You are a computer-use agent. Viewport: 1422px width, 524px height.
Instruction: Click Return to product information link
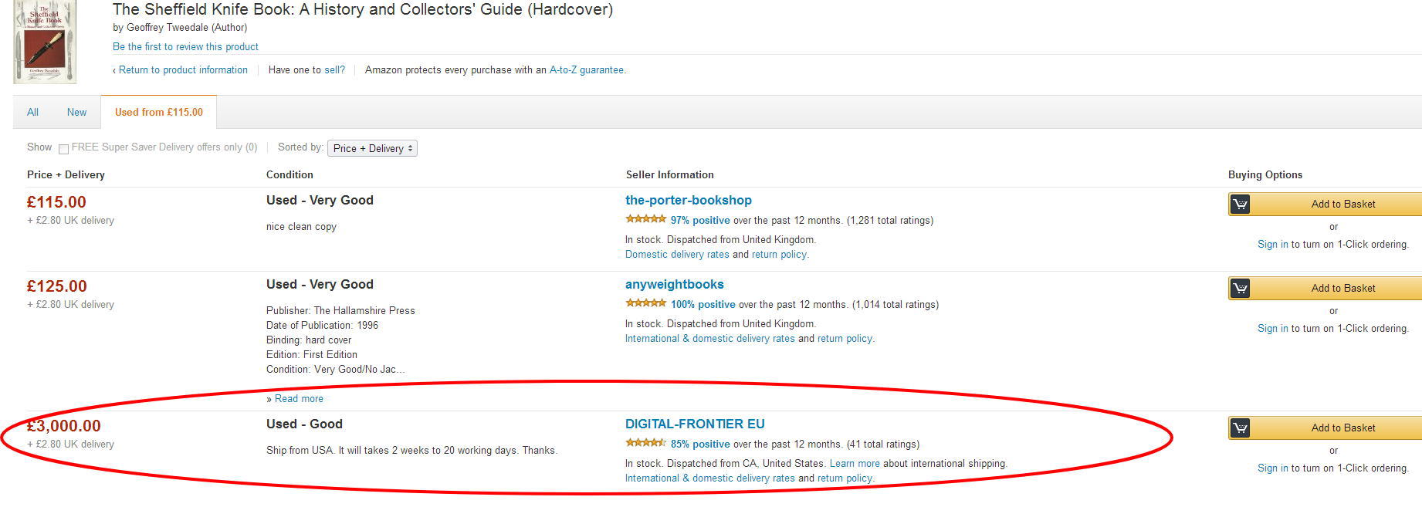tap(183, 70)
